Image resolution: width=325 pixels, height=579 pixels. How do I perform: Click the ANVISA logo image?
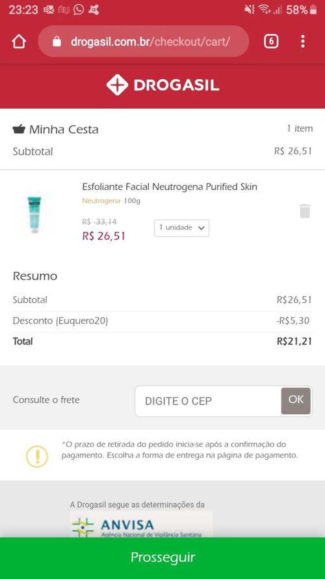(142, 526)
